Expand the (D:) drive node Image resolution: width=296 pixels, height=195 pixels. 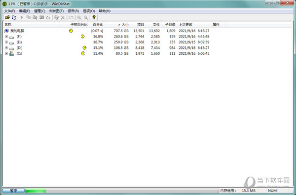coord(6,48)
